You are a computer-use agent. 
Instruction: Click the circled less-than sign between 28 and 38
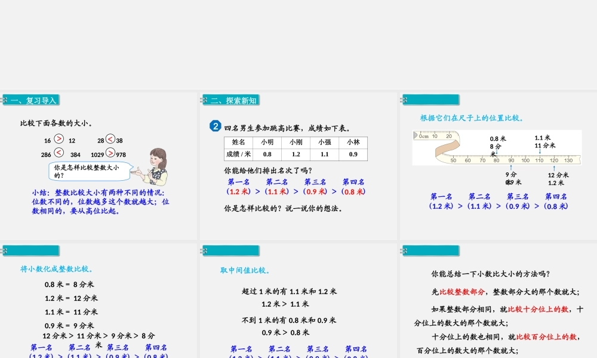tap(110, 140)
